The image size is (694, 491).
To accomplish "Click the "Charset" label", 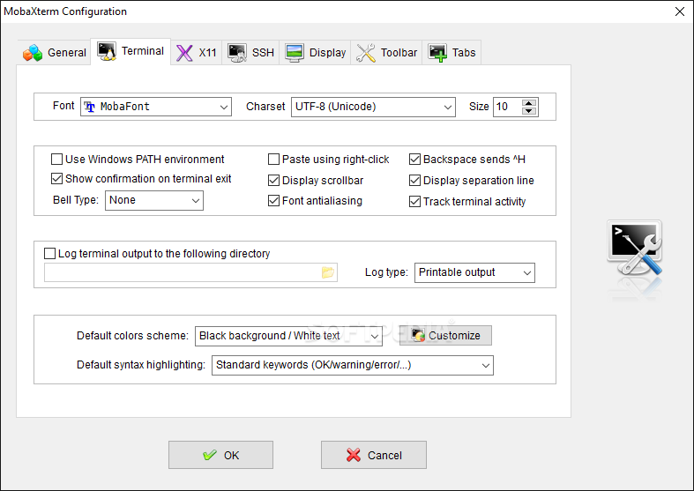I will [265, 107].
